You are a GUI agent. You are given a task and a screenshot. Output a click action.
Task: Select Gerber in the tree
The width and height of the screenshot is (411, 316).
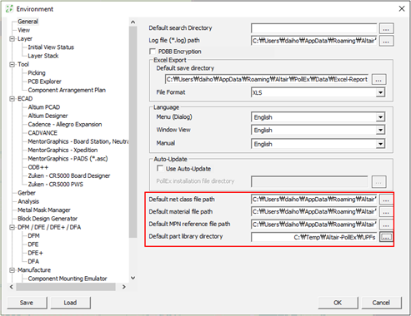click(27, 193)
